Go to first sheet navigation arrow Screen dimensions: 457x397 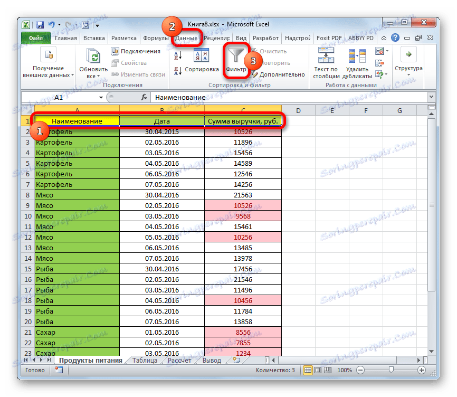[x=26, y=360]
